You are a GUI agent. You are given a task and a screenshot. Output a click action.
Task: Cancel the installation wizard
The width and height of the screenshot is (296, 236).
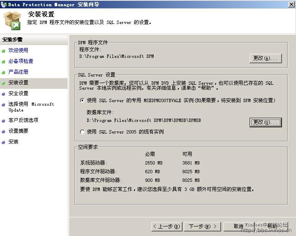(x=238, y=226)
